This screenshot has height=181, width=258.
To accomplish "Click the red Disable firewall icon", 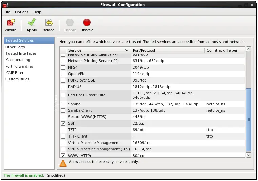I will pos(87,23).
